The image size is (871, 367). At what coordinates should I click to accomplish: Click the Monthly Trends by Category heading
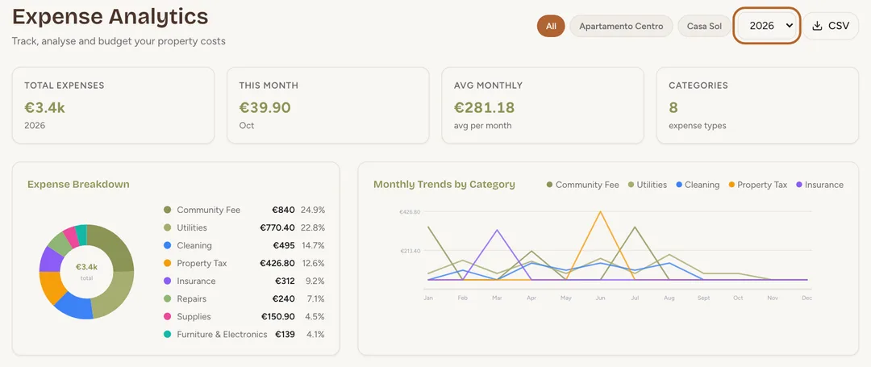[x=444, y=185]
